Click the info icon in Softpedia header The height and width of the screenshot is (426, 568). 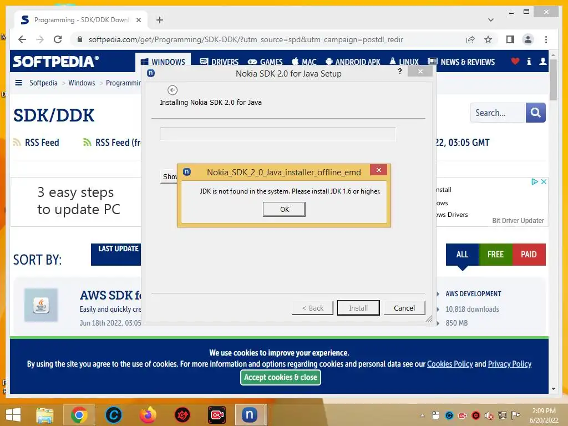pyautogui.click(x=529, y=61)
